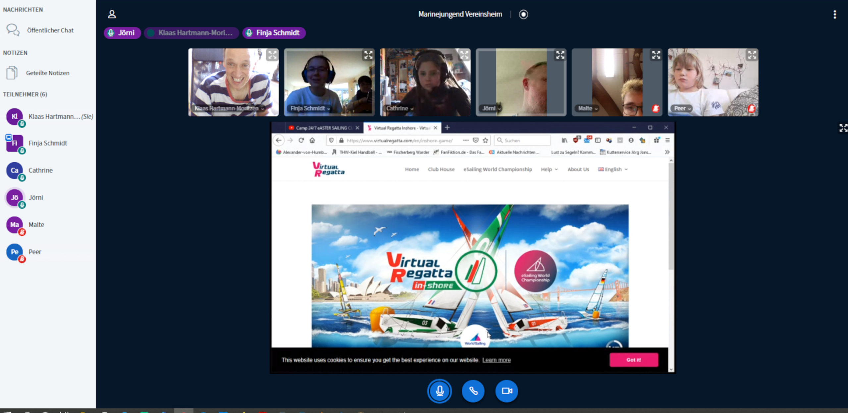848x413 pixels.
Task: Bookmark page with the star icon
Action: [x=486, y=140]
